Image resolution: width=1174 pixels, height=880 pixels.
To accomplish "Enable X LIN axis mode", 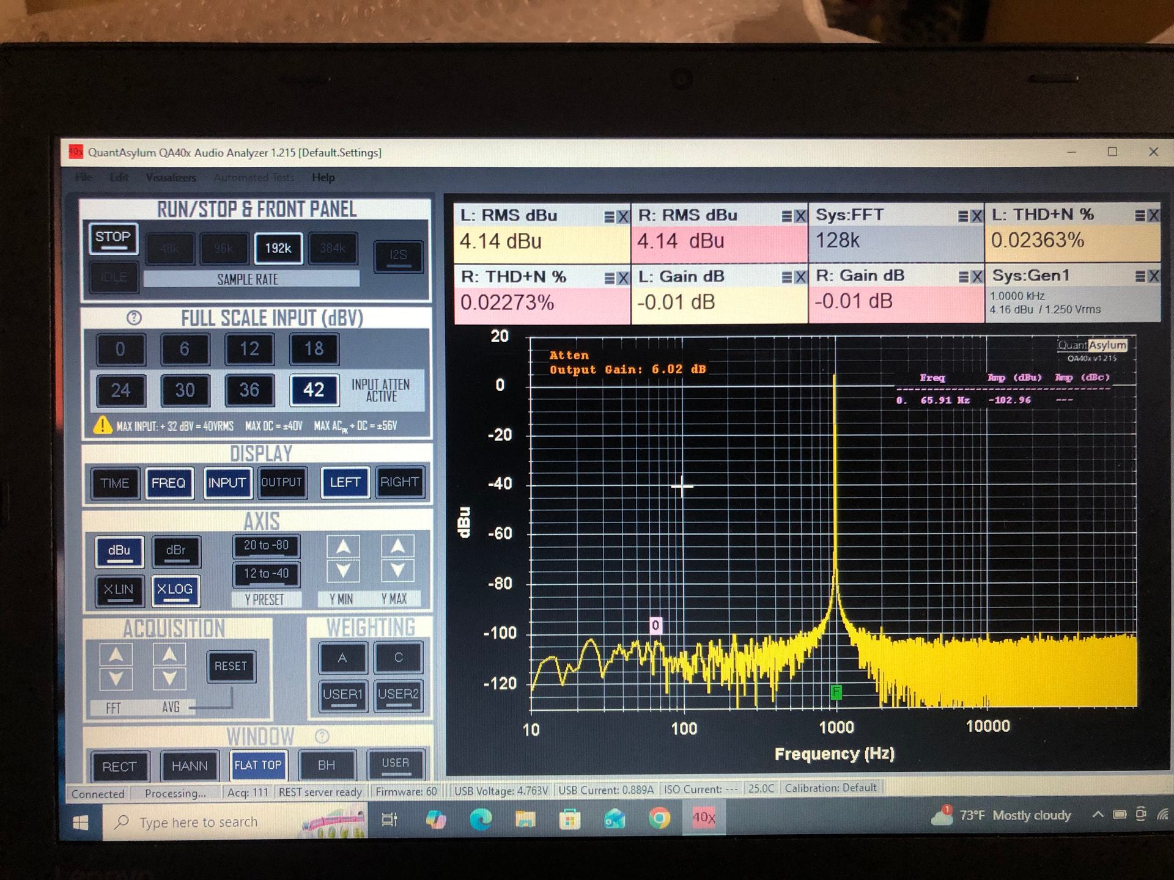I will coord(119,590).
